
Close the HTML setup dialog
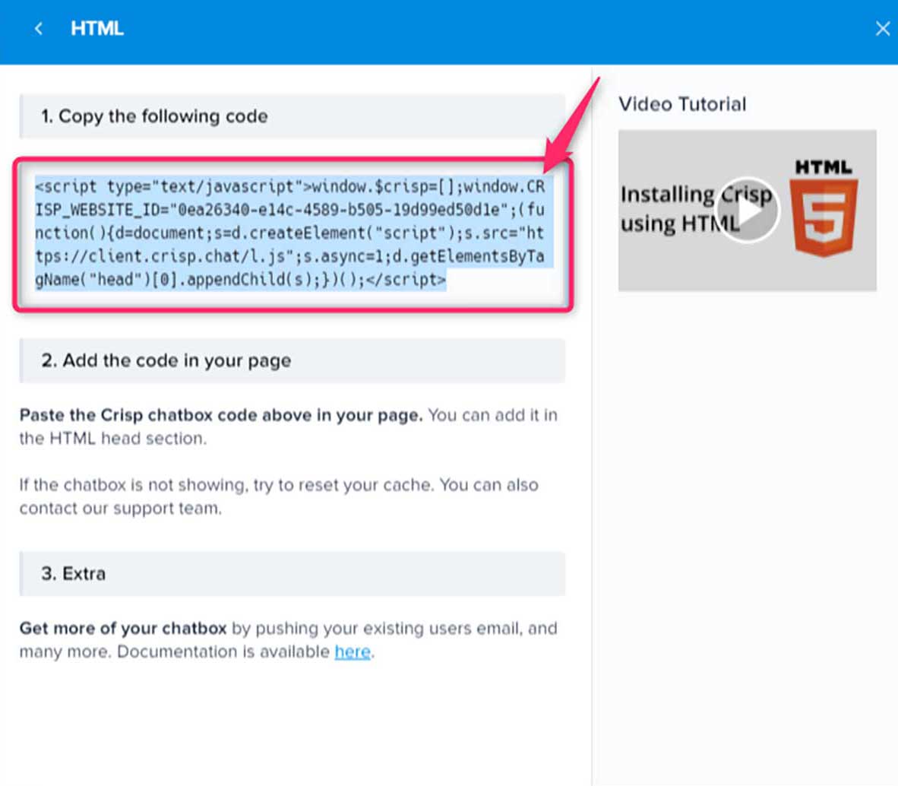tap(883, 28)
